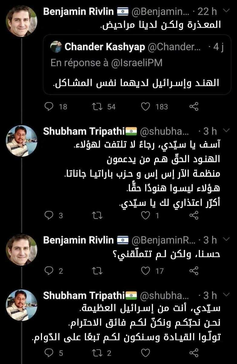Like Shubham Tripathi's tweet with 1 like
The width and height of the screenshot is (237, 364).
point(146,215)
